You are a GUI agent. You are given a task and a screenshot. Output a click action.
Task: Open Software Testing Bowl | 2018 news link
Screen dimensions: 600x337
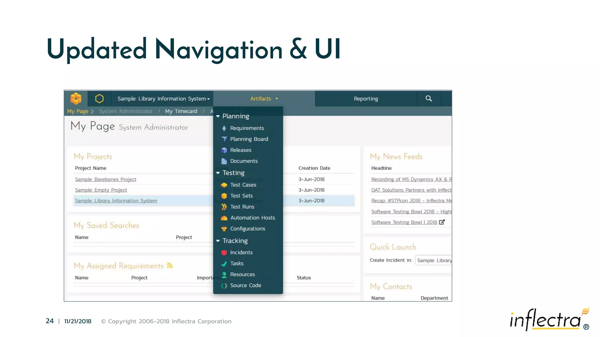(x=404, y=222)
